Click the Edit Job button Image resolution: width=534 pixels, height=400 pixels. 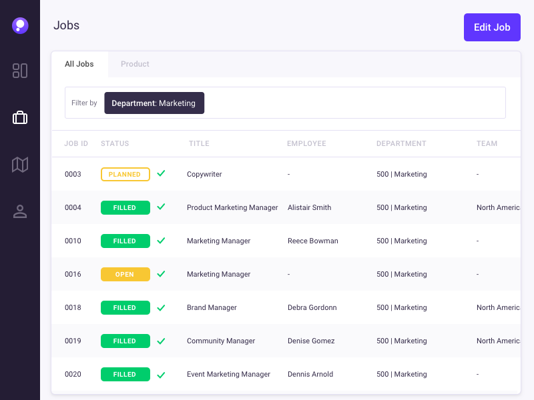[x=492, y=27]
